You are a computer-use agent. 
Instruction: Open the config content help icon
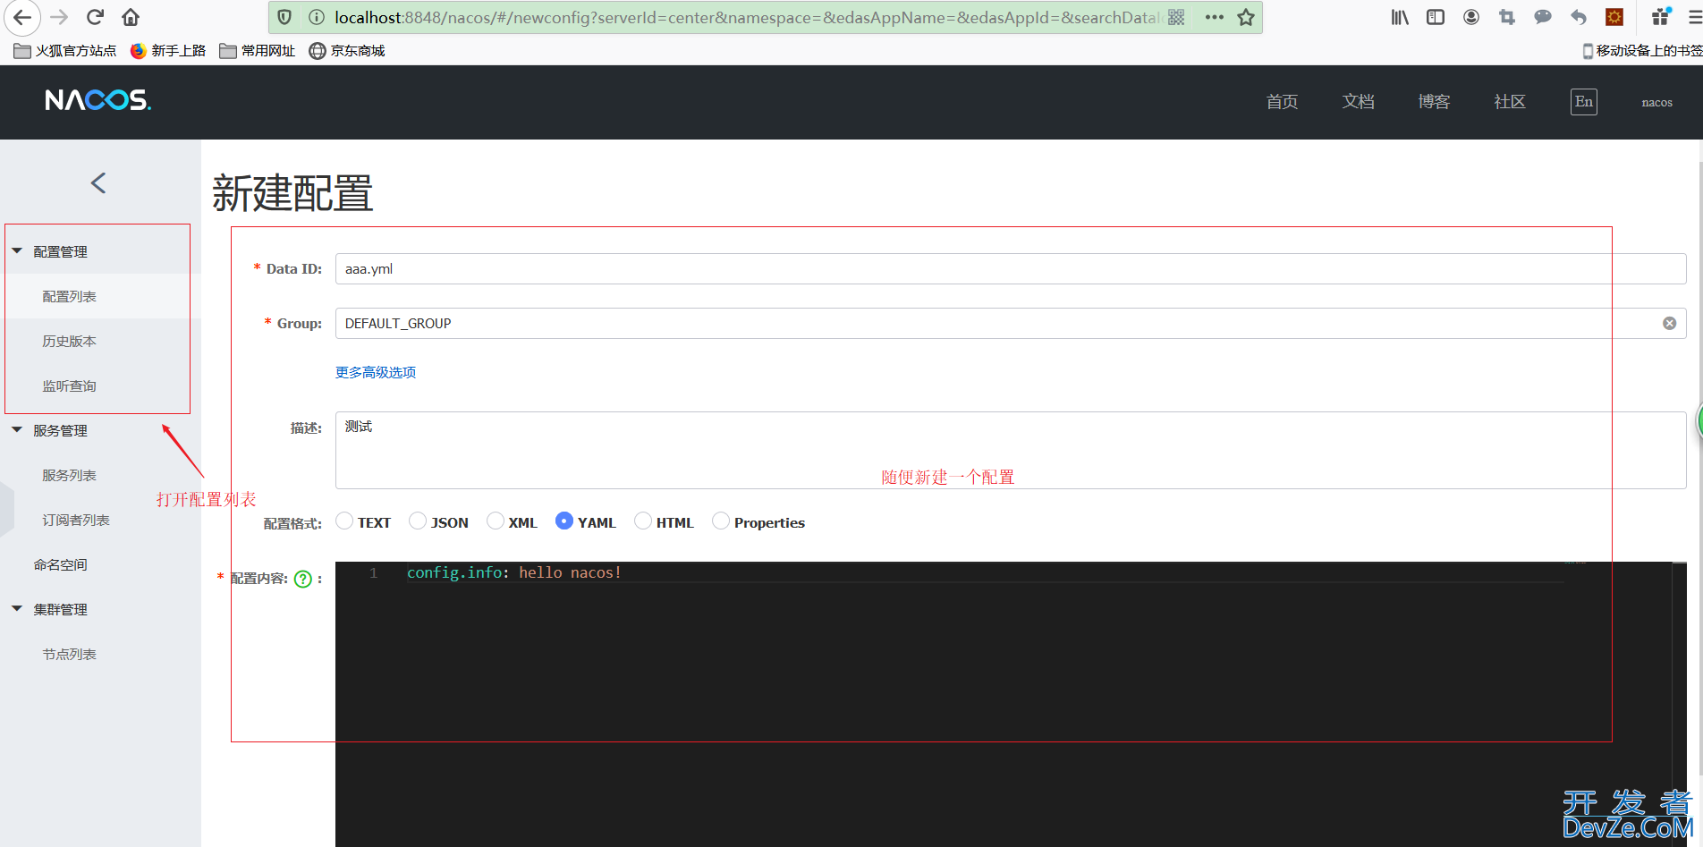303,579
